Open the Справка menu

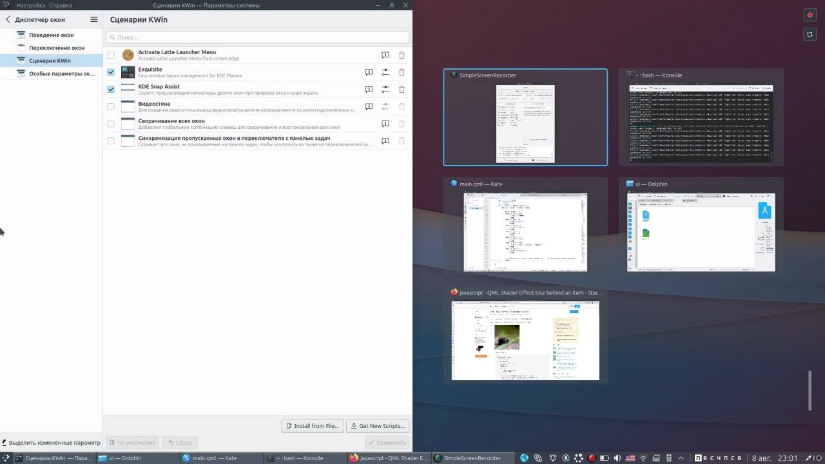pos(61,5)
